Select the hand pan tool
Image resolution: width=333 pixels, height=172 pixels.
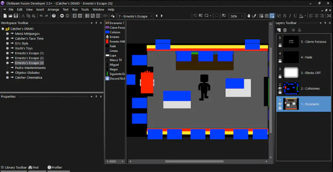point(249,16)
